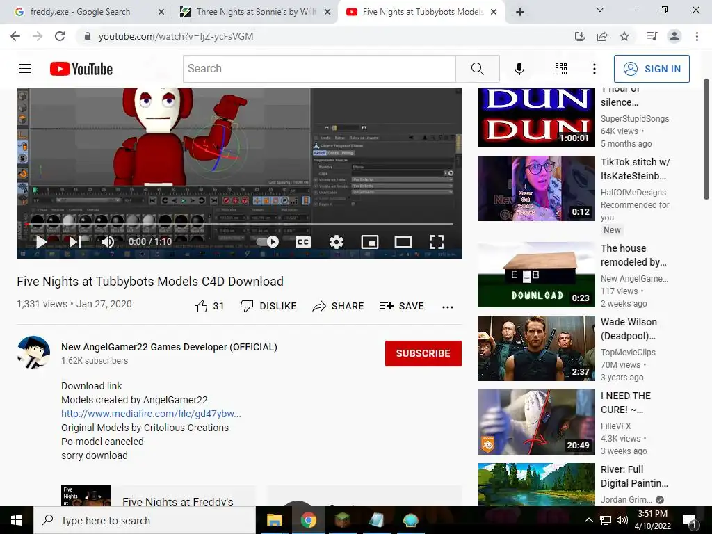This screenshot has height=534, width=712.
Task: Open the Five Nights at Freddy's game card
Action: point(159,496)
